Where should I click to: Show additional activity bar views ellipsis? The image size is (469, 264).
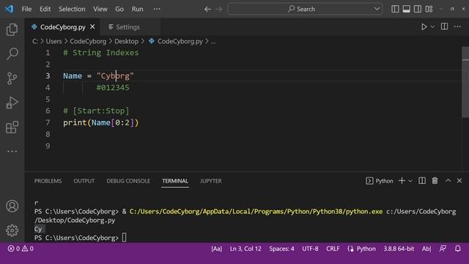12,151
